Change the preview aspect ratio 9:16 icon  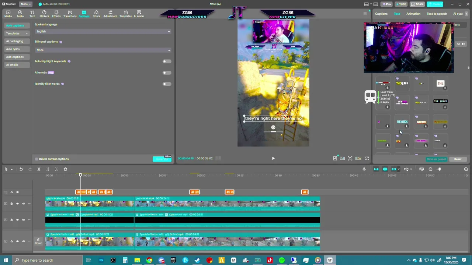click(x=358, y=158)
